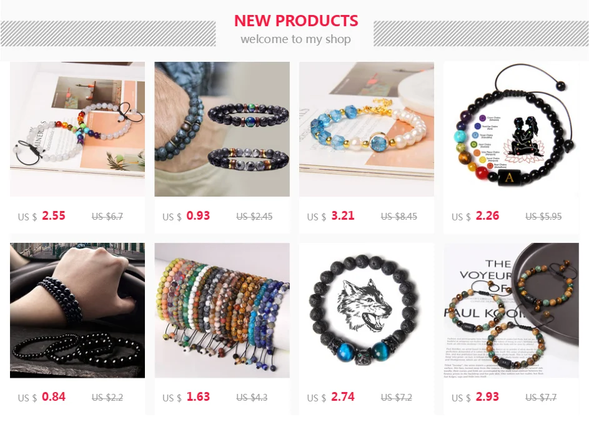Click the crossed-out US $7.7 original price
This screenshot has width=589, height=432.
tap(541, 398)
